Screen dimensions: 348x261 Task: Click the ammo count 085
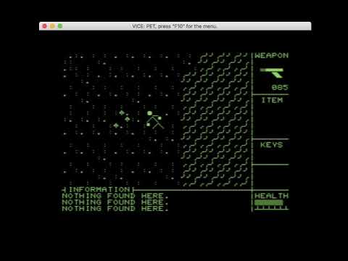(x=280, y=87)
